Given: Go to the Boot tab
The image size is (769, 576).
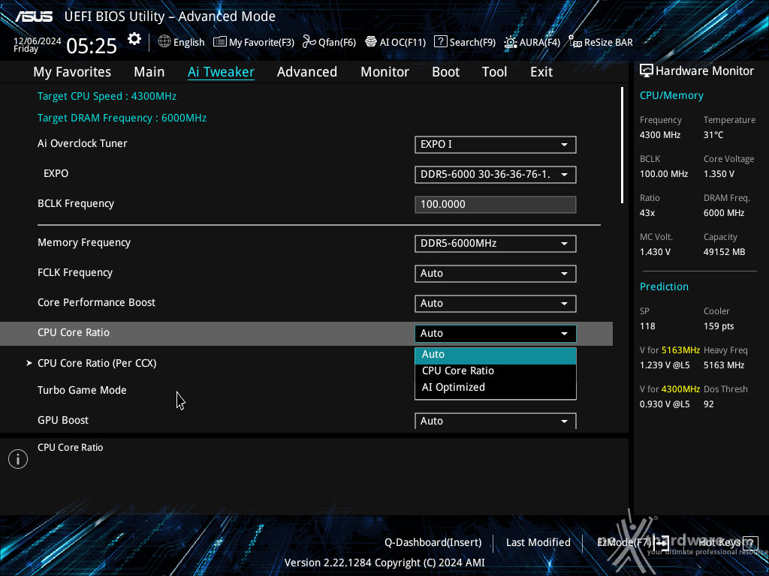Looking at the screenshot, I should (445, 72).
